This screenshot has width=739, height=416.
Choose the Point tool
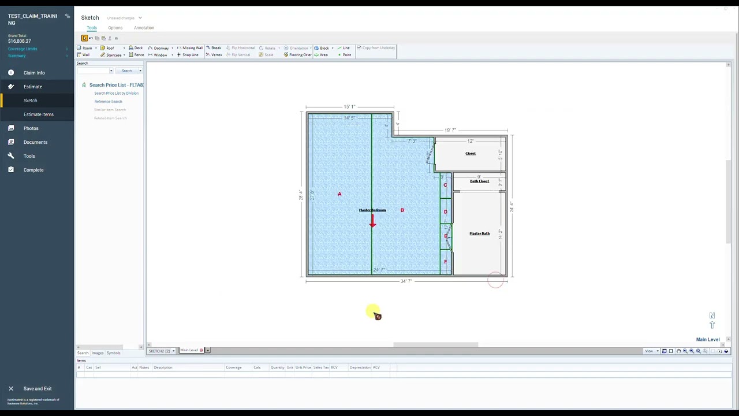tap(344, 55)
